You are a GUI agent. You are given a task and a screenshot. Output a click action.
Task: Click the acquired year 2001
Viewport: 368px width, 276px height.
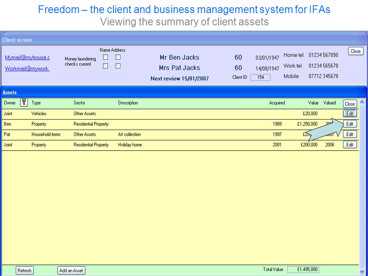click(277, 145)
